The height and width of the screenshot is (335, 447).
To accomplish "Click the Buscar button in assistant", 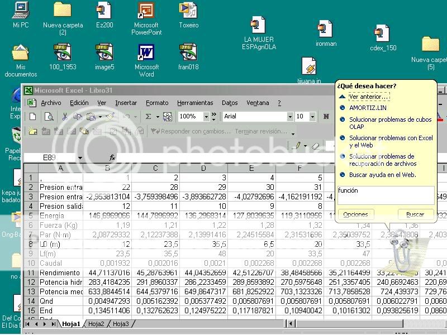I will coord(415,214).
